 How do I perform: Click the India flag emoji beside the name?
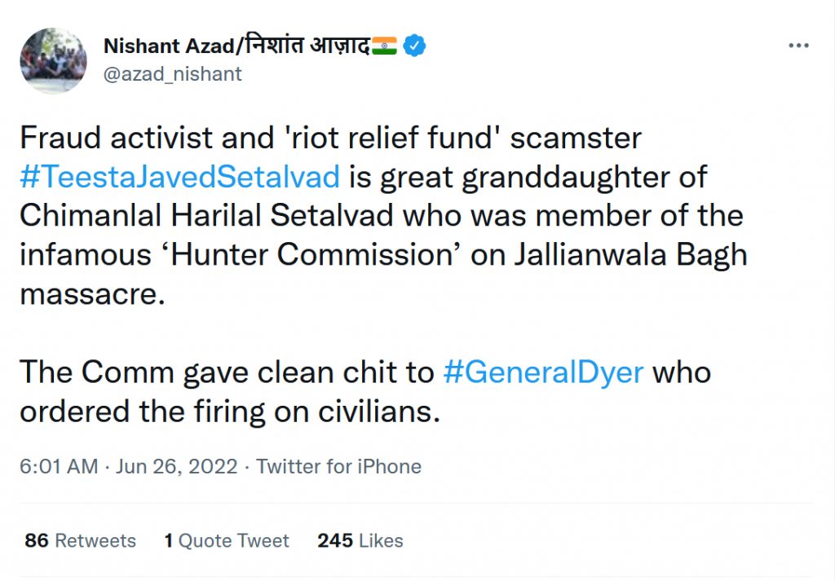(x=384, y=46)
